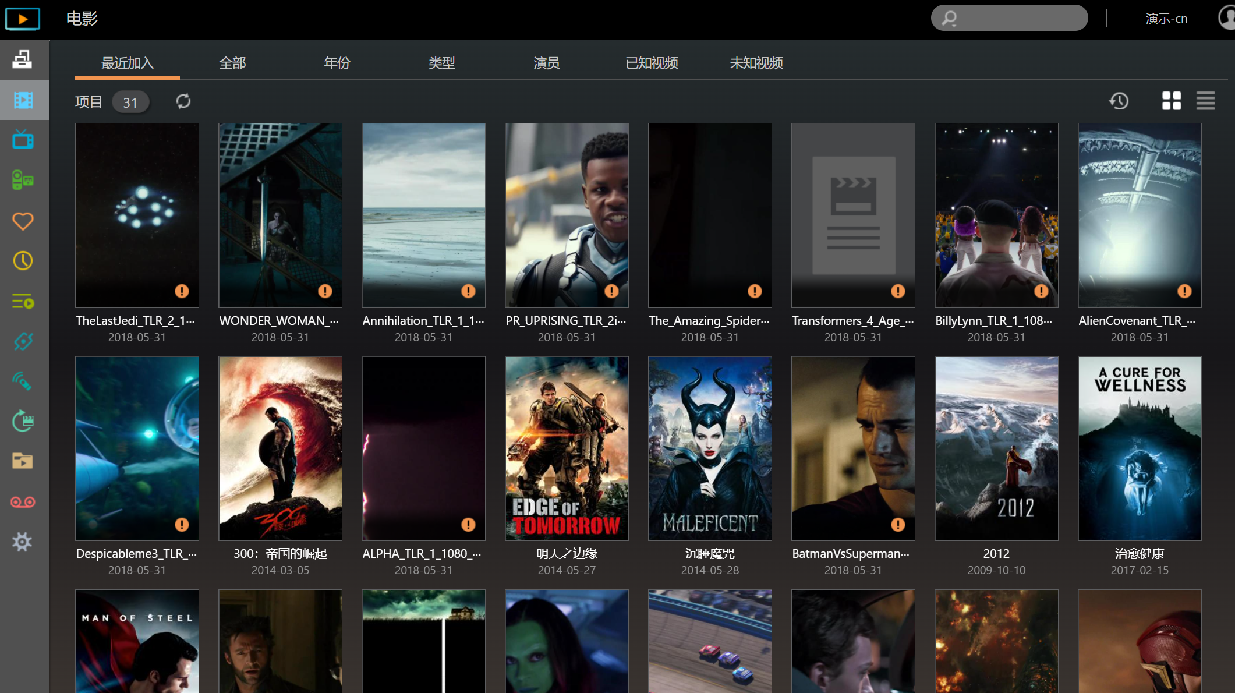Click the 治愈健康 title

[x=1140, y=554]
